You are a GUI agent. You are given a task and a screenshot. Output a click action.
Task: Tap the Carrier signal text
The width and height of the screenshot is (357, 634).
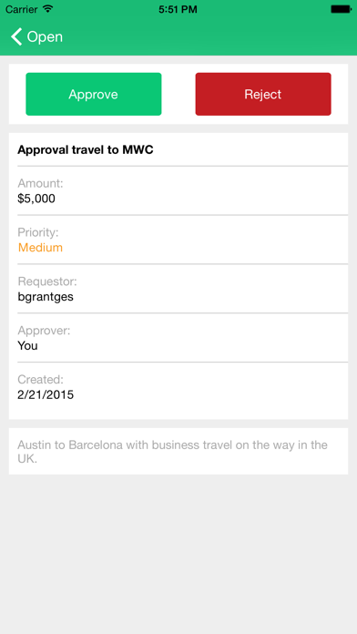(22, 9)
